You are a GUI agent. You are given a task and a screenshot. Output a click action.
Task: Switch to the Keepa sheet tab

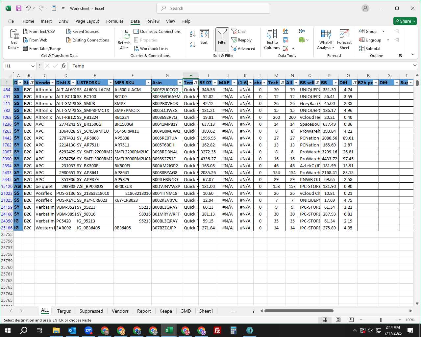[165, 311]
